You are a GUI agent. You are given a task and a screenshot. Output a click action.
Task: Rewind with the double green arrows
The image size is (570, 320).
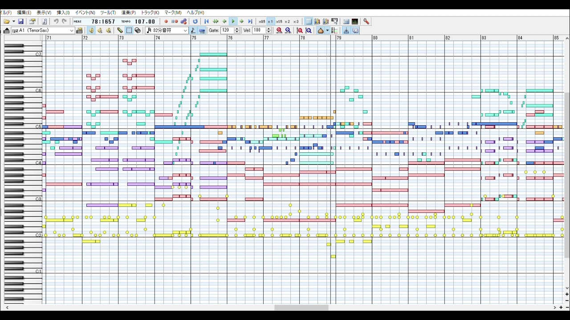coord(216,21)
